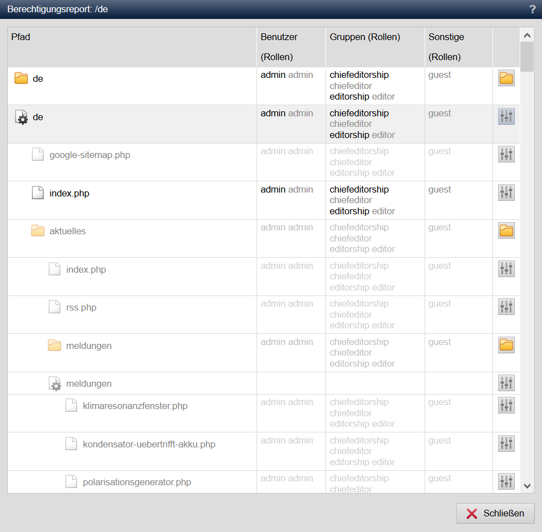The width and height of the screenshot is (542, 532).
Task: Select the top-level de folder
Action: pos(37,79)
